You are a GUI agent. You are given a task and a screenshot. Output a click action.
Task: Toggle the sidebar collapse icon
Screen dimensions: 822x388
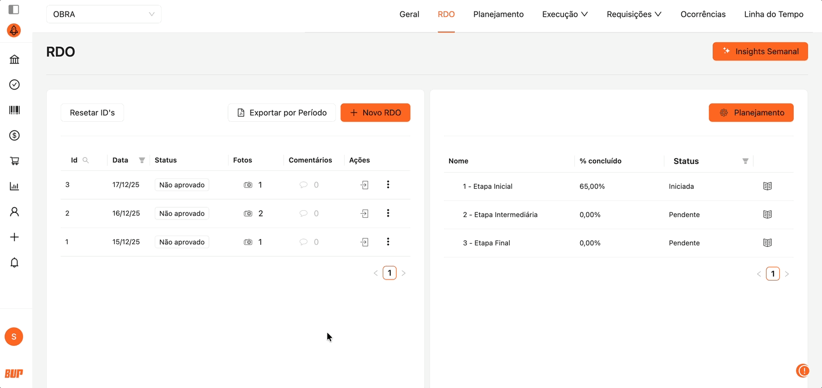[14, 9]
